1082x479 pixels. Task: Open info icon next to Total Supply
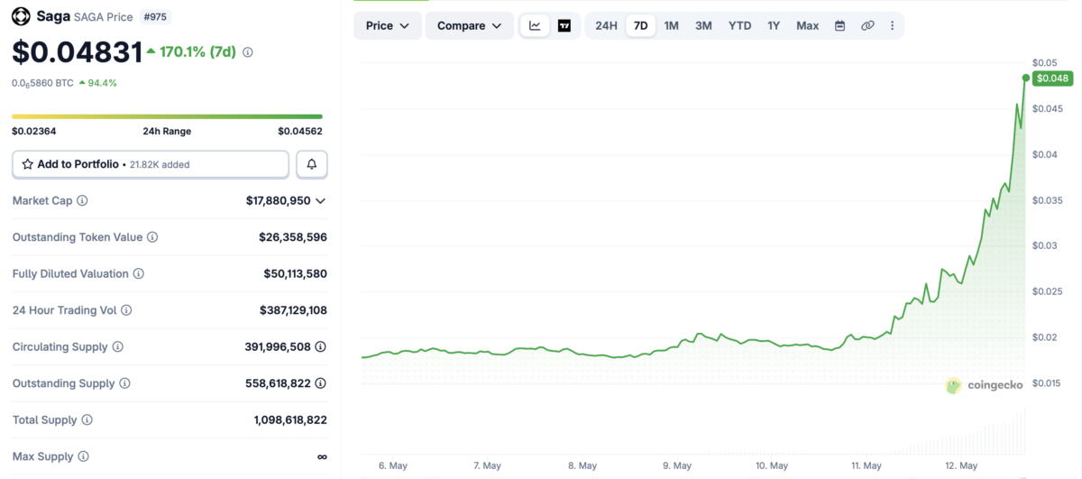[x=87, y=419]
